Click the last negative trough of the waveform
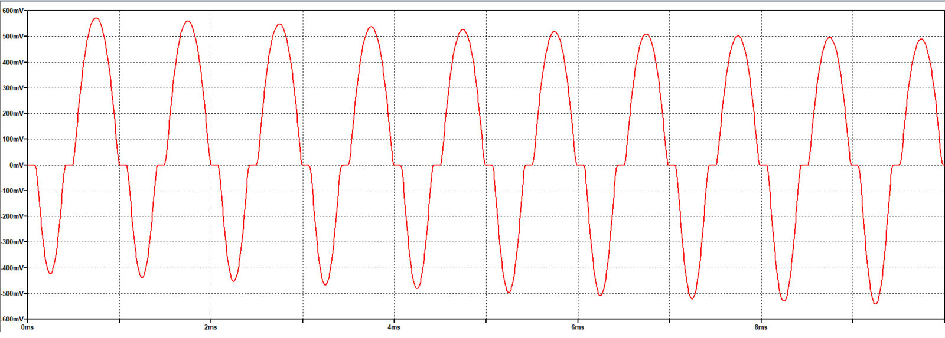 click(x=875, y=303)
